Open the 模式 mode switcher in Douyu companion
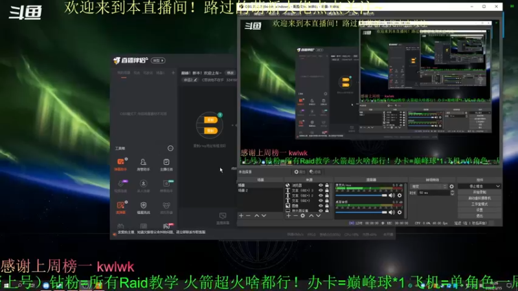The height and width of the screenshot is (291, 518). (x=158, y=60)
